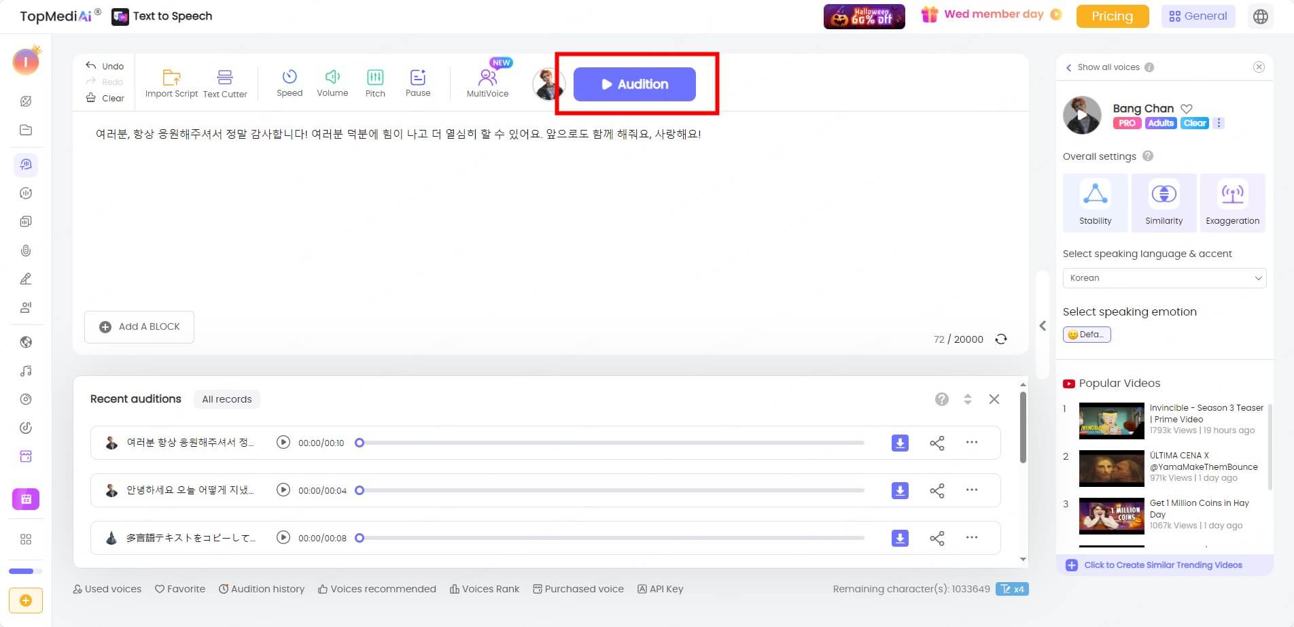Favorite the Bang Chan voice
The image size is (1294, 627).
(1187, 109)
